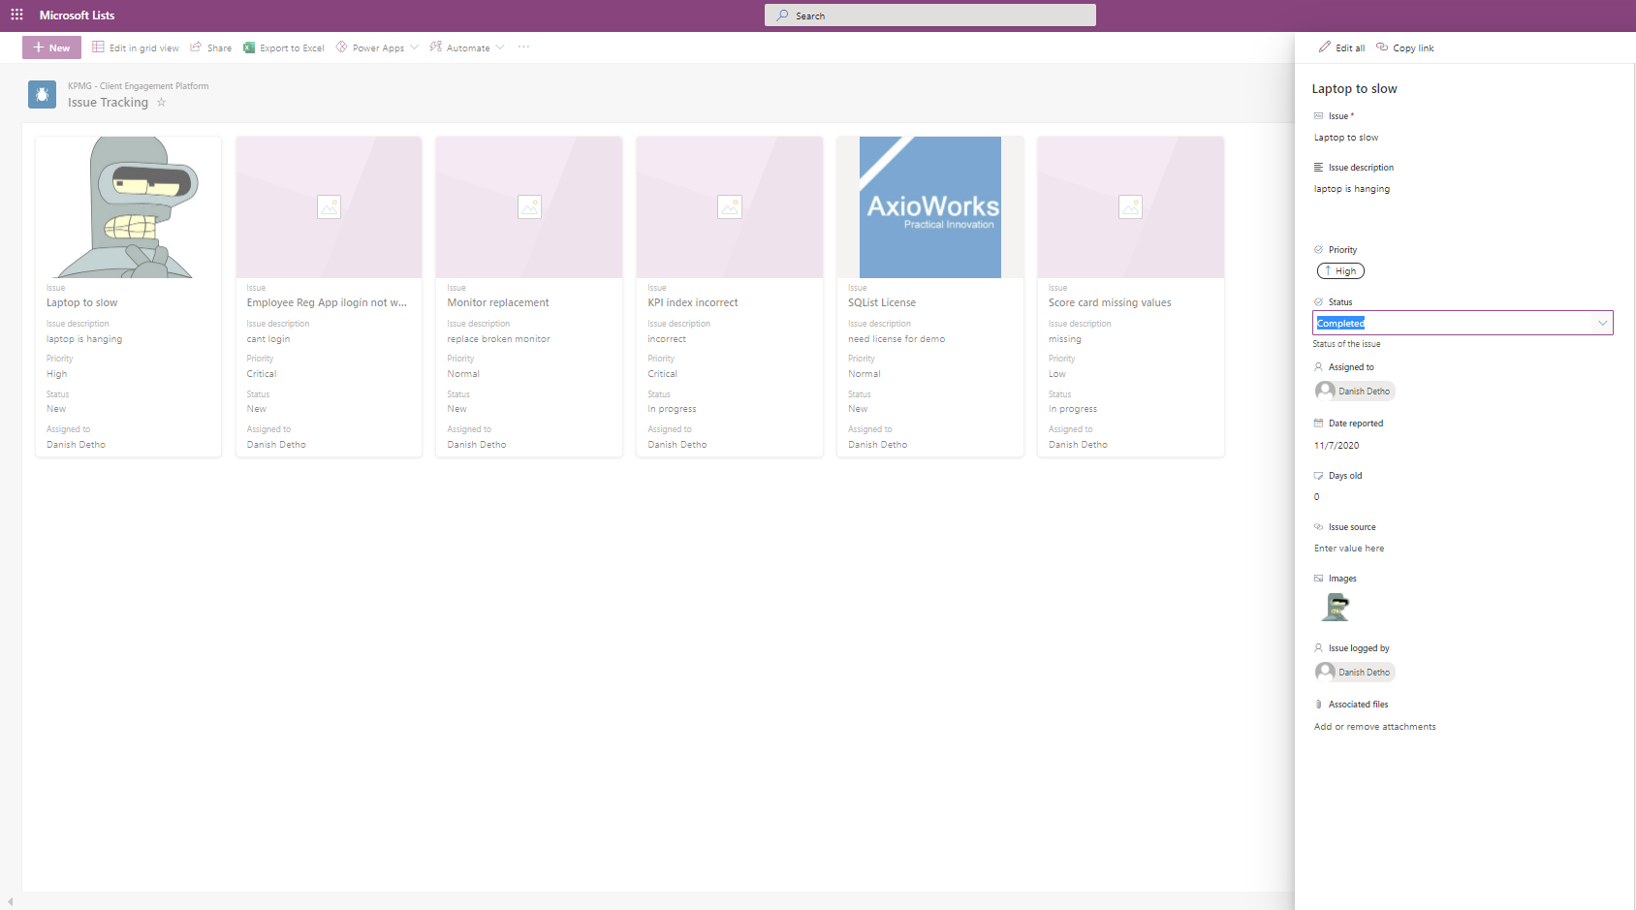The image size is (1636, 910).
Task: Open the Automate dropdown chevron
Action: (x=501, y=47)
